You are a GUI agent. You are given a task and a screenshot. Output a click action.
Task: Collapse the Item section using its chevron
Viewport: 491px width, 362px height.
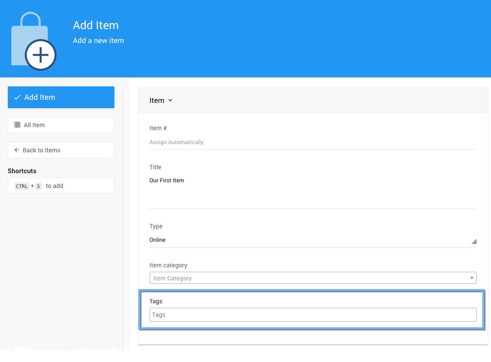(170, 100)
